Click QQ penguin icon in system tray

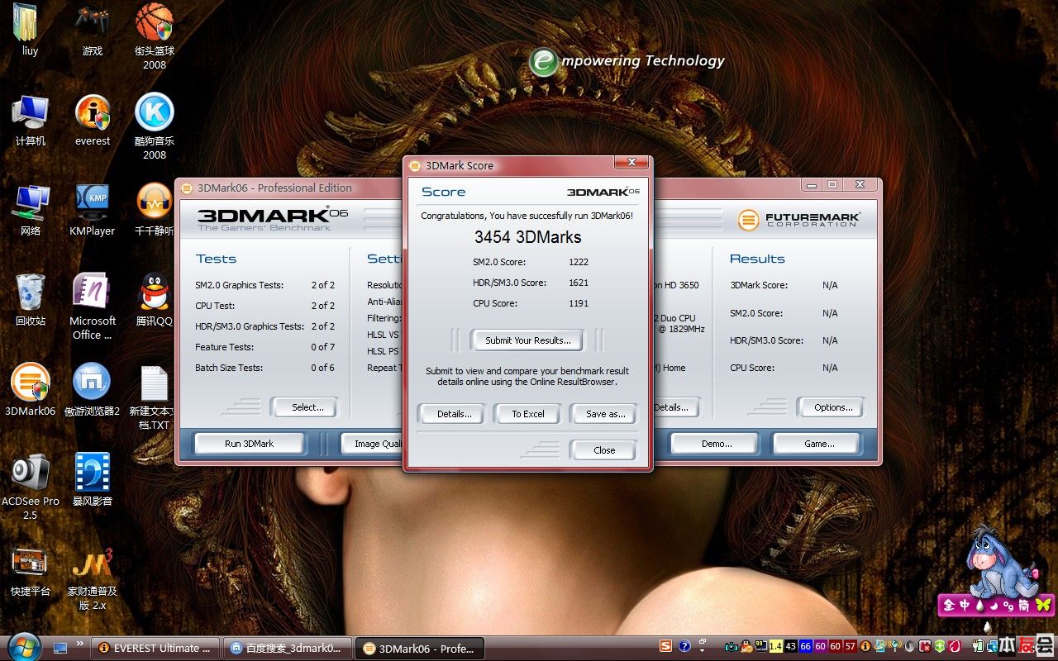tap(746, 646)
